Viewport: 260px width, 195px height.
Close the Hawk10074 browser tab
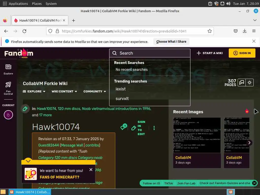point(64,20)
